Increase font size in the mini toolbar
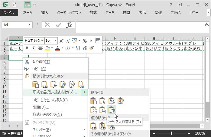211x137 pixels. pyautogui.click(x=61, y=41)
